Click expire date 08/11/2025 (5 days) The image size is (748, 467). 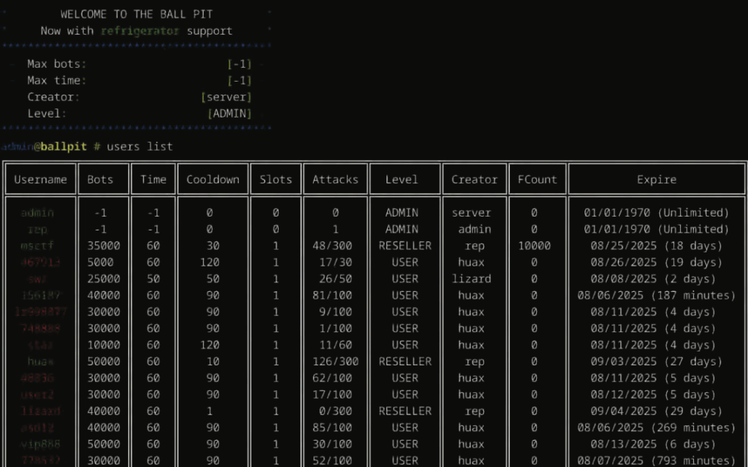point(654,378)
